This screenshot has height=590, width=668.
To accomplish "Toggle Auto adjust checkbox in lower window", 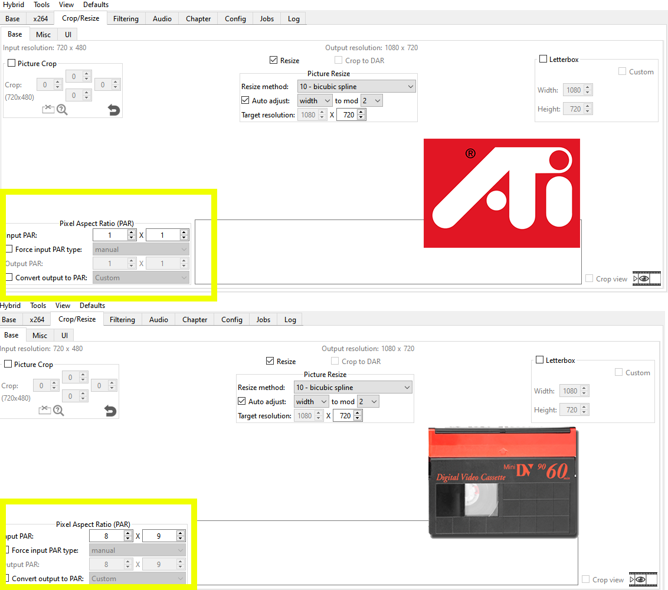I will click(241, 401).
